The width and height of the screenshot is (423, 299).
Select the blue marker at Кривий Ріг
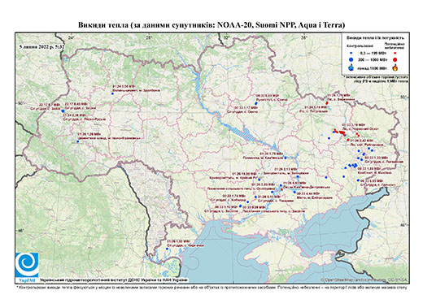click(259, 180)
